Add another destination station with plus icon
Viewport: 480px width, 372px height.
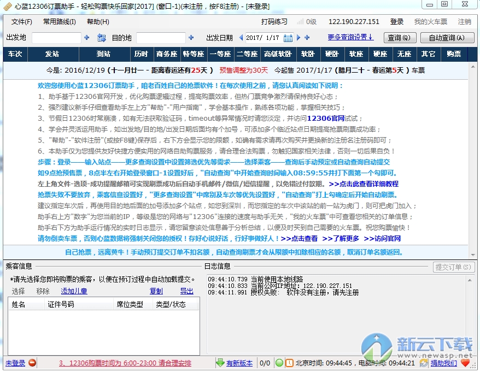pos(191,37)
